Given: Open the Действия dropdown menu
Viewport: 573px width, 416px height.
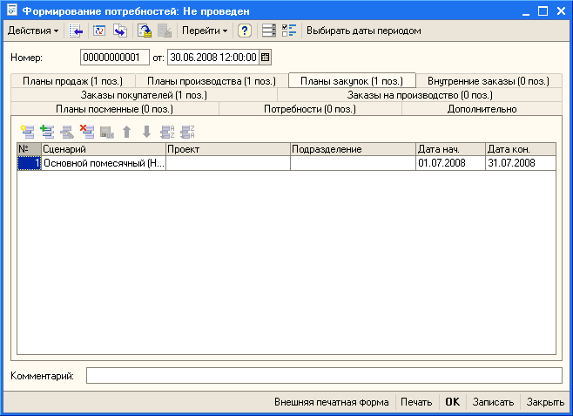Looking at the screenshot, I should click(33, 31).
